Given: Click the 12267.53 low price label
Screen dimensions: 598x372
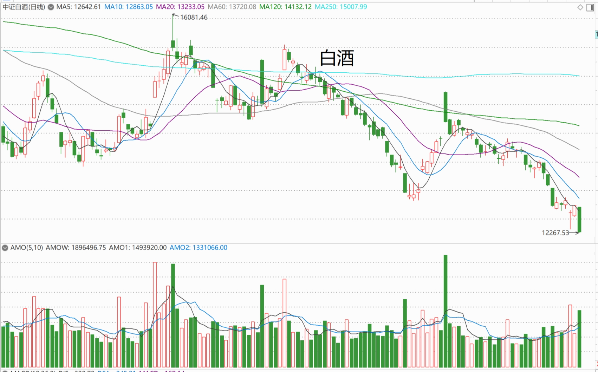Looking at the screenshot, I should [555, 233].
